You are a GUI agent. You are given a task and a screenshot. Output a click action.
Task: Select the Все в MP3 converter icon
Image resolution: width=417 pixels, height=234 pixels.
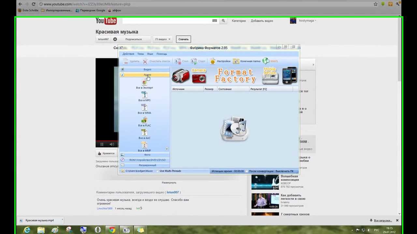coord(144,95)
